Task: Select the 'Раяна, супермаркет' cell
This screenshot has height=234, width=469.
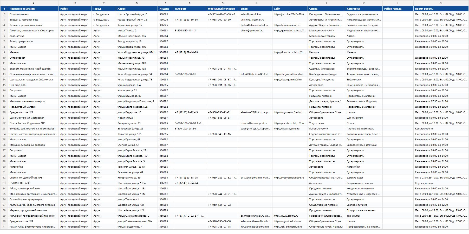Action: point(33,41)
